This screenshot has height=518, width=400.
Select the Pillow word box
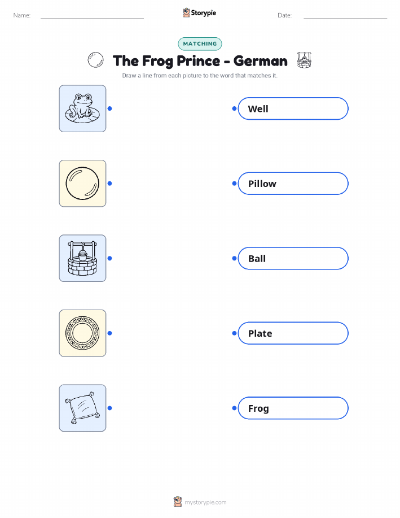(293, 184)
